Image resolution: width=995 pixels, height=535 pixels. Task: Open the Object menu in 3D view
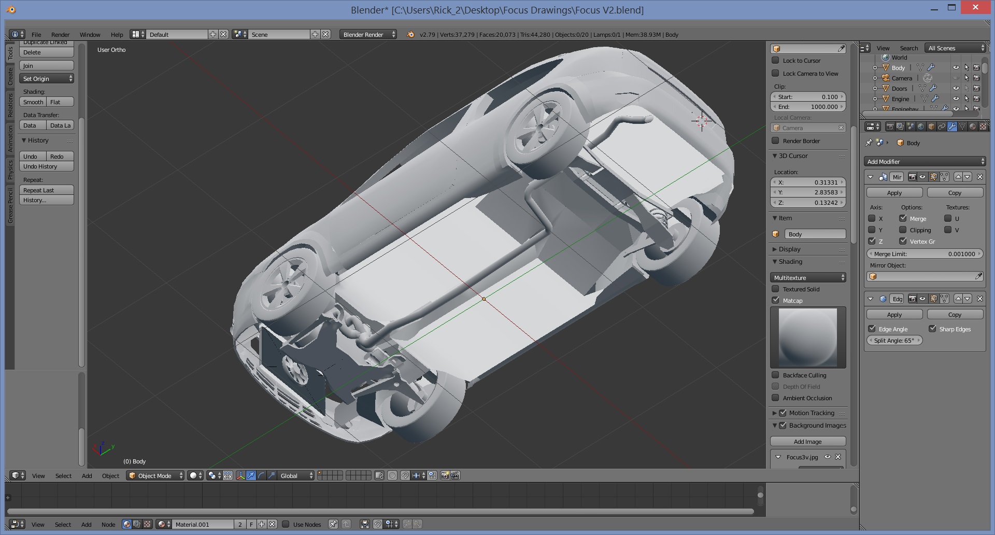[x=110, y=475]
